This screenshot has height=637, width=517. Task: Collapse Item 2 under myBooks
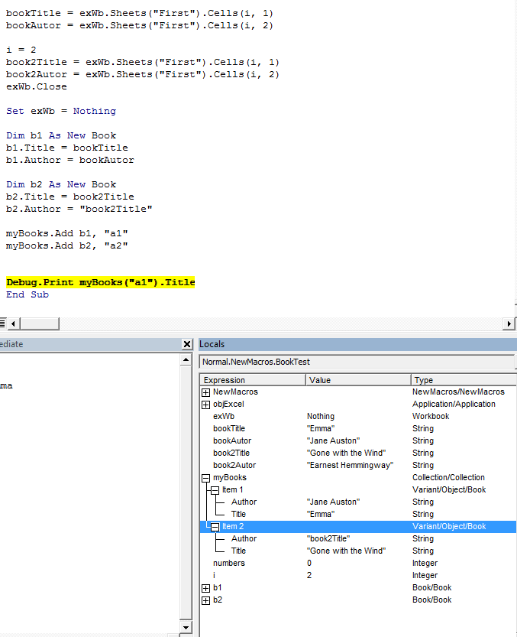coord(215,527)
